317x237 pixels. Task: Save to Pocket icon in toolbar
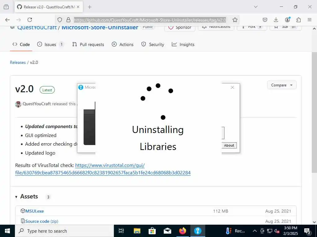[x=265, y=20]
